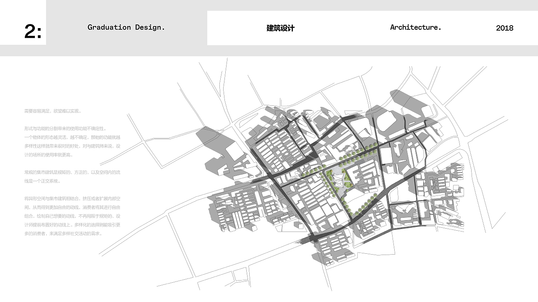
Task: Select the line "形式与功能的分割带来的使用功能不确定性。"
Action: click(66, 128)
